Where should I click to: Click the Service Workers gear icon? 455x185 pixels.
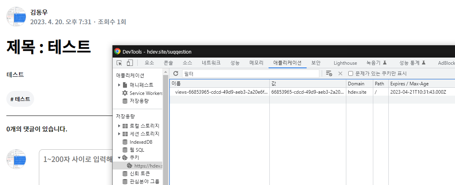pyautogui.click(x=125, y=93)
